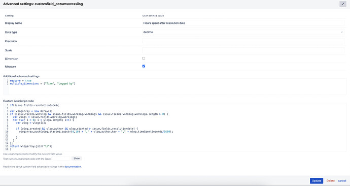
Task: Click the 'measure = true' line
Action: [x=20, y=81]
